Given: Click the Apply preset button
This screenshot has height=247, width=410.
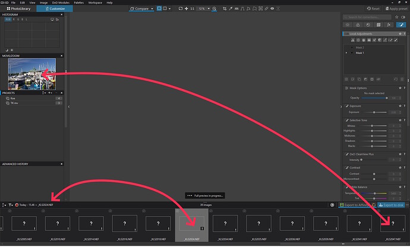Looking at the screenshot, I should pyautogui.click(x=396, y=9).
